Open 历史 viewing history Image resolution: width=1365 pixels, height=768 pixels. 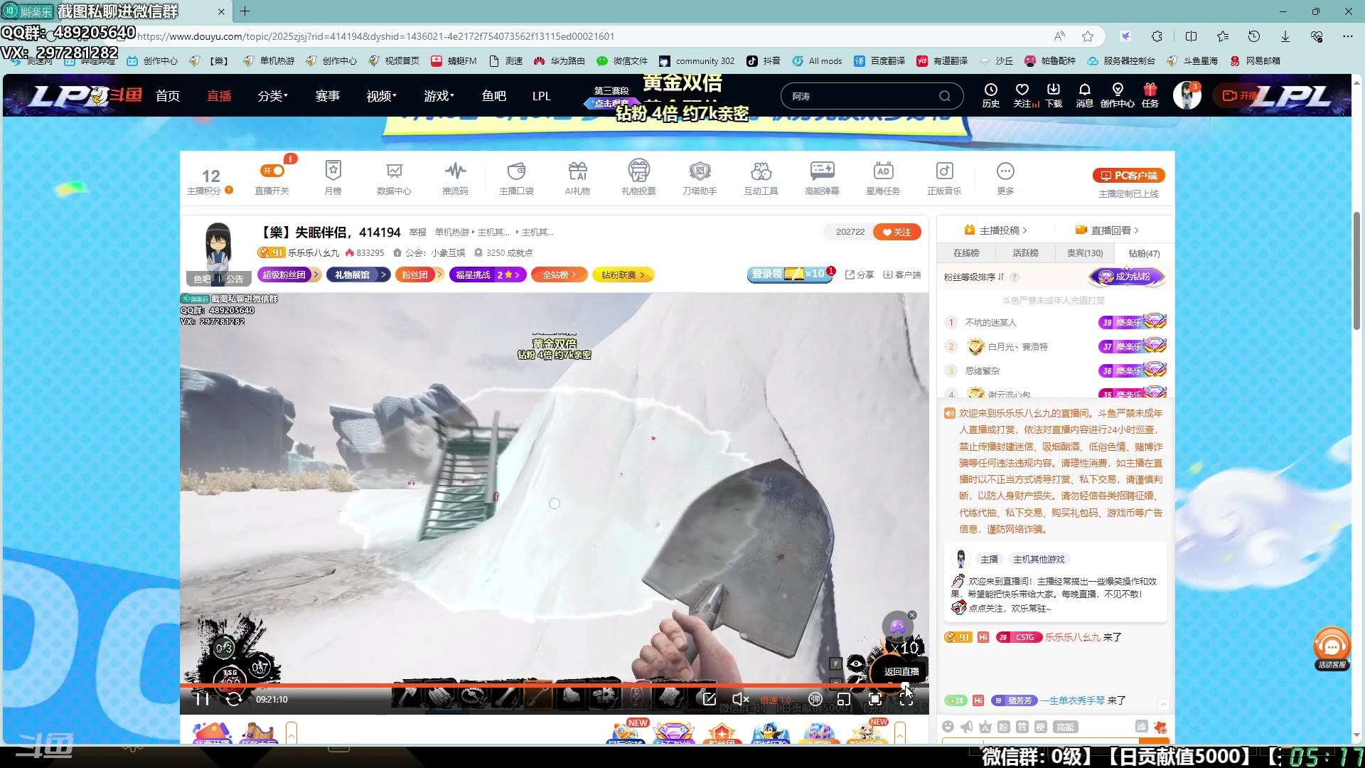click(x=991, y=95)
